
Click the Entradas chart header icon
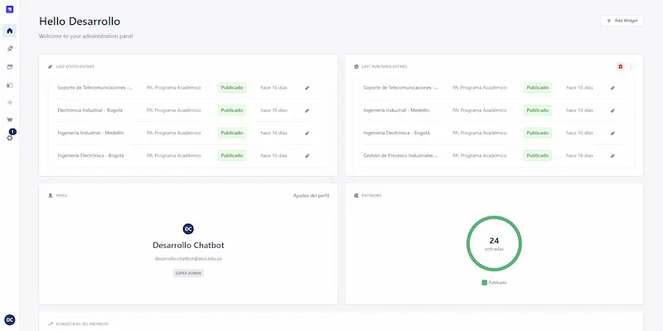click(356, 196)
